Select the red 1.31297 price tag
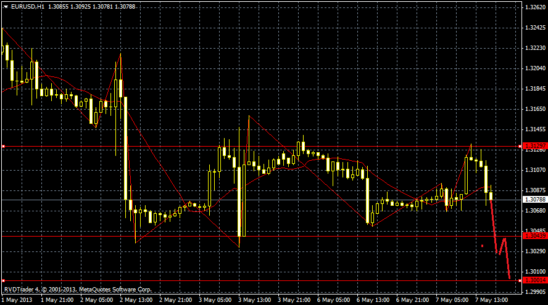This screenshot has height=305, width=548. tap(534, 146)
